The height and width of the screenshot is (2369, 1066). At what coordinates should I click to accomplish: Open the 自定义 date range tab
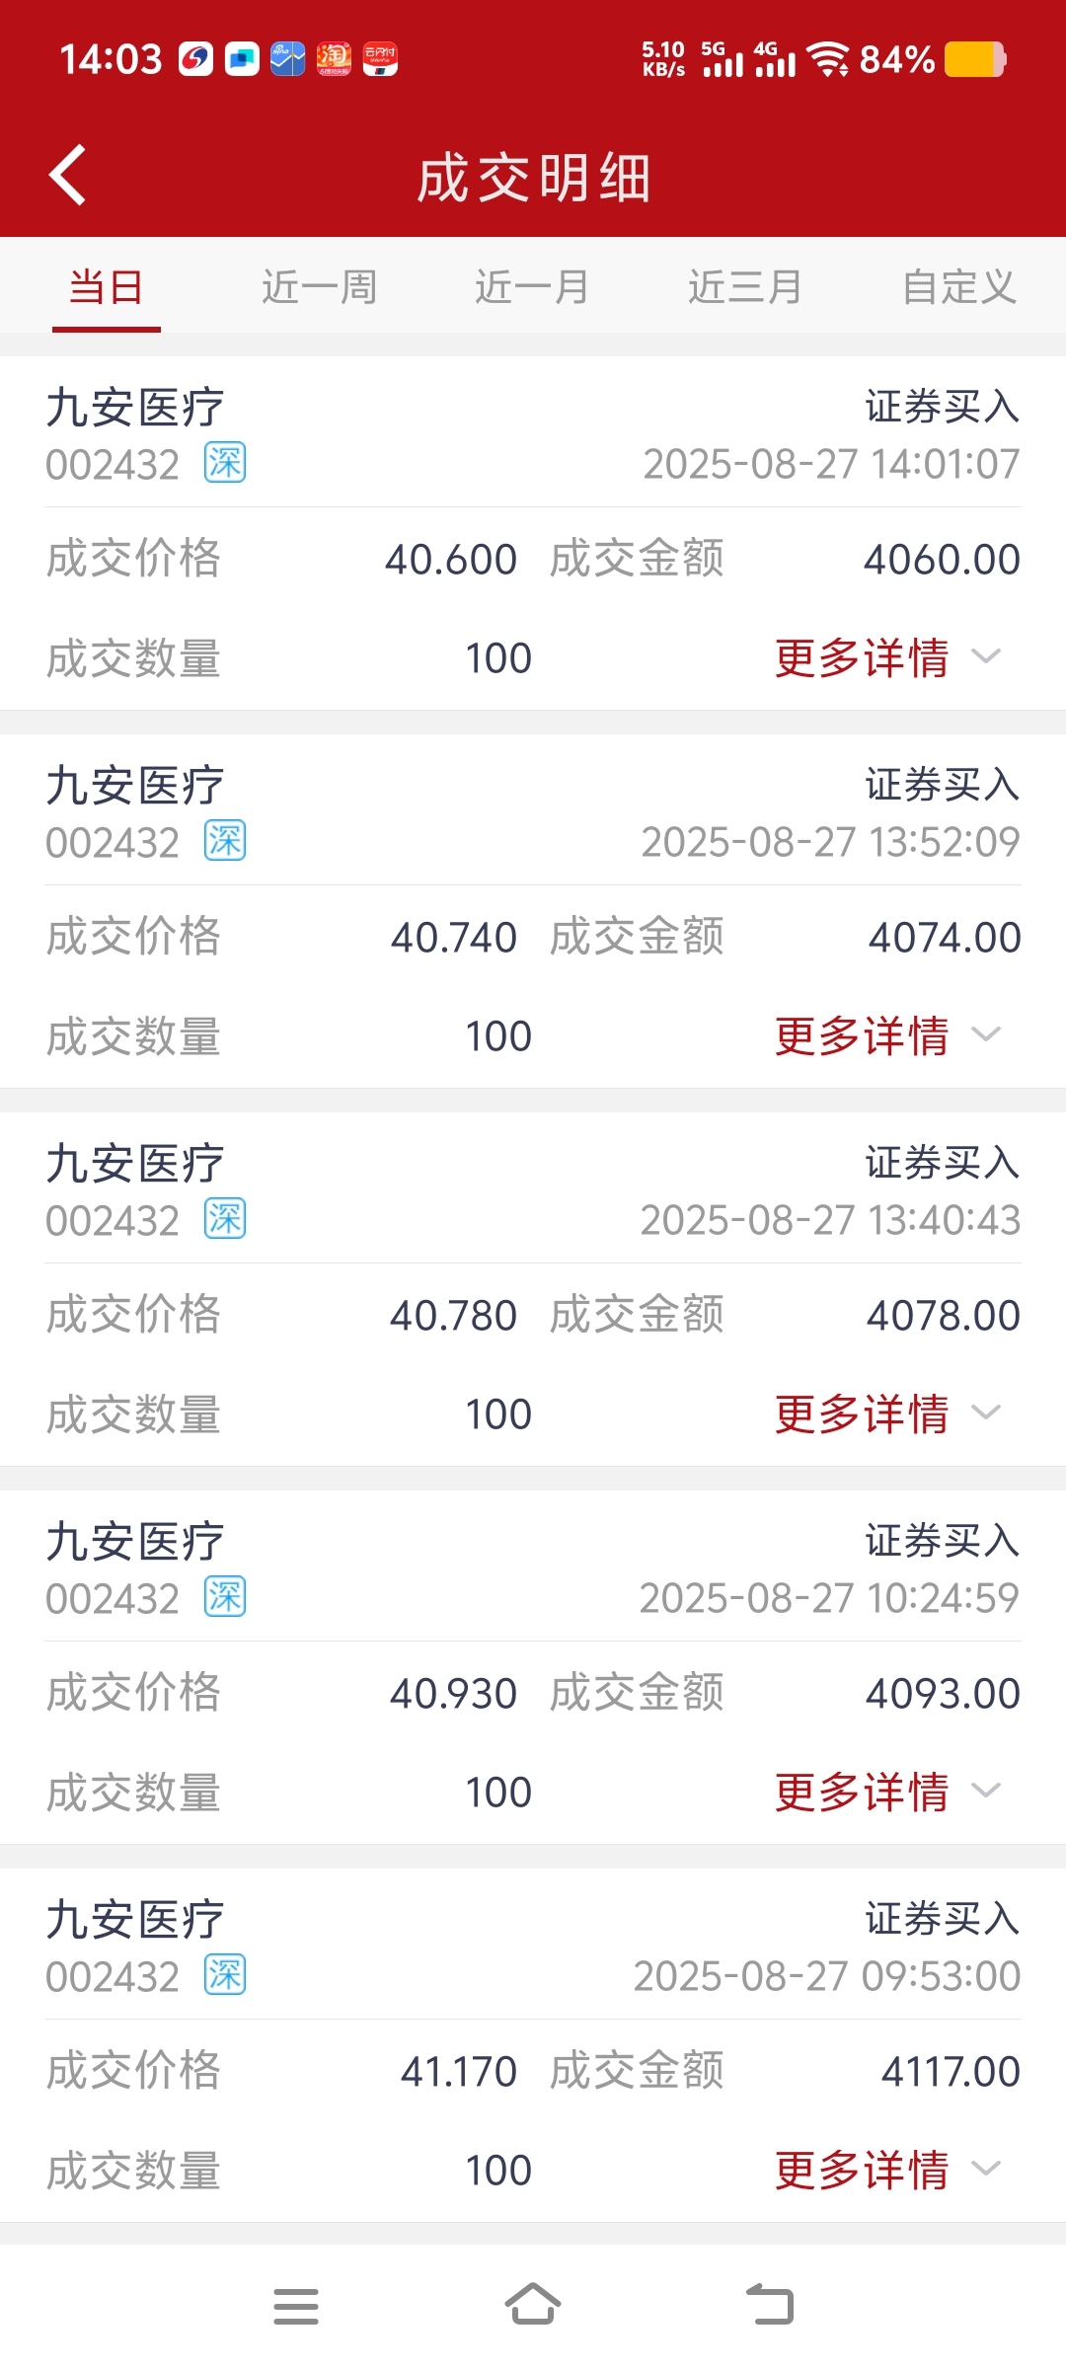pyautogui.click(x=958, y=287)
